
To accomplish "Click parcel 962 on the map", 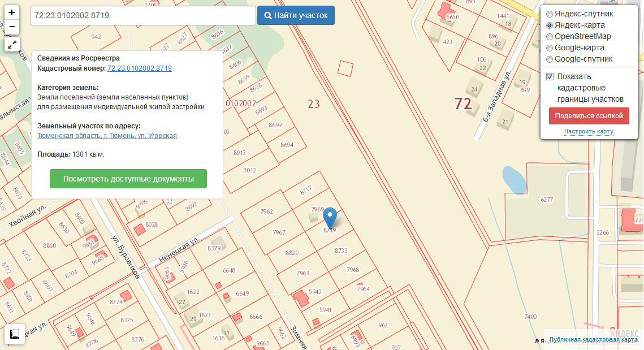I will coord(383,325).
